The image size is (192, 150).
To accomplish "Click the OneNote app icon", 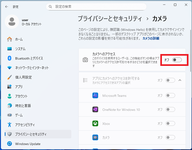I will click(x=95, y=109).
